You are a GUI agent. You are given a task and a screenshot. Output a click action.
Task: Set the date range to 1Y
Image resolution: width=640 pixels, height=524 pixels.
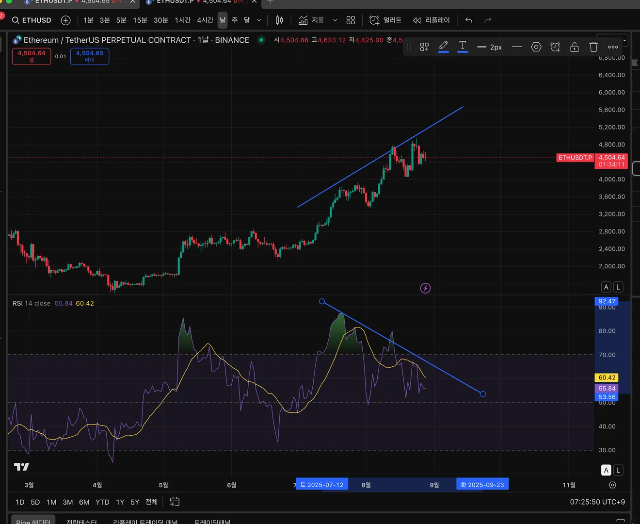coord(120,502)
